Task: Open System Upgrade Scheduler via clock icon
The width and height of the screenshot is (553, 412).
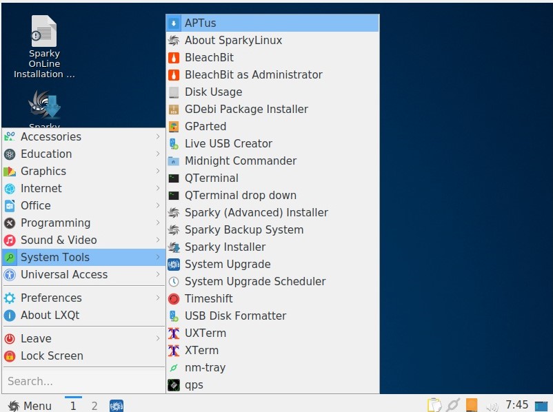Action: (x=174, y=282)
